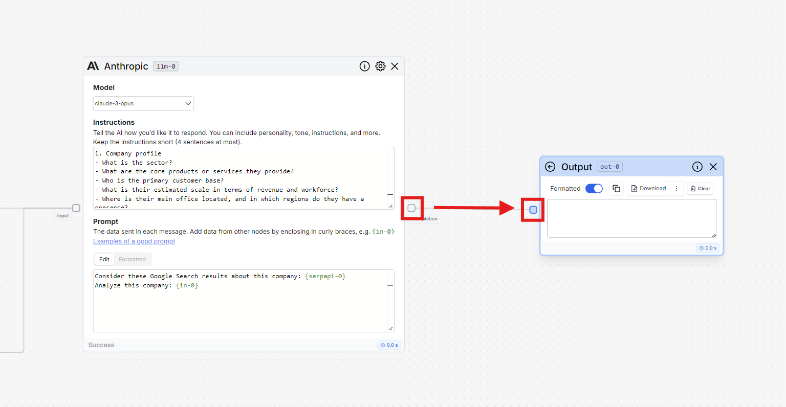Screen dimensions: 786x407
Task: Close the Output node
Action: point(713,167)
